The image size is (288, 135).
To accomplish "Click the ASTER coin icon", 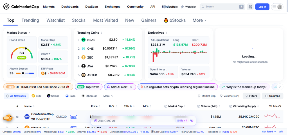I will click(84, 75).
